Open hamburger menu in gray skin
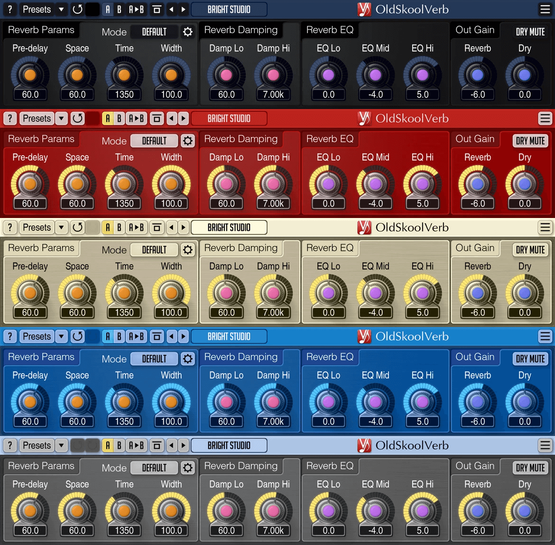 point(545,445)
